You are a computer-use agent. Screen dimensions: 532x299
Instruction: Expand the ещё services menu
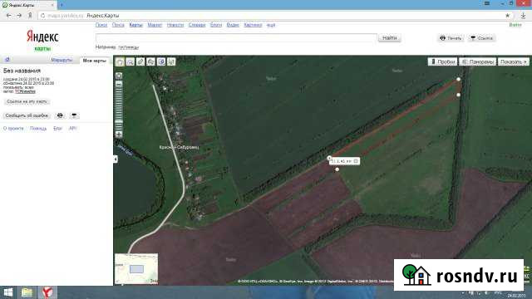tap(271, 25)
